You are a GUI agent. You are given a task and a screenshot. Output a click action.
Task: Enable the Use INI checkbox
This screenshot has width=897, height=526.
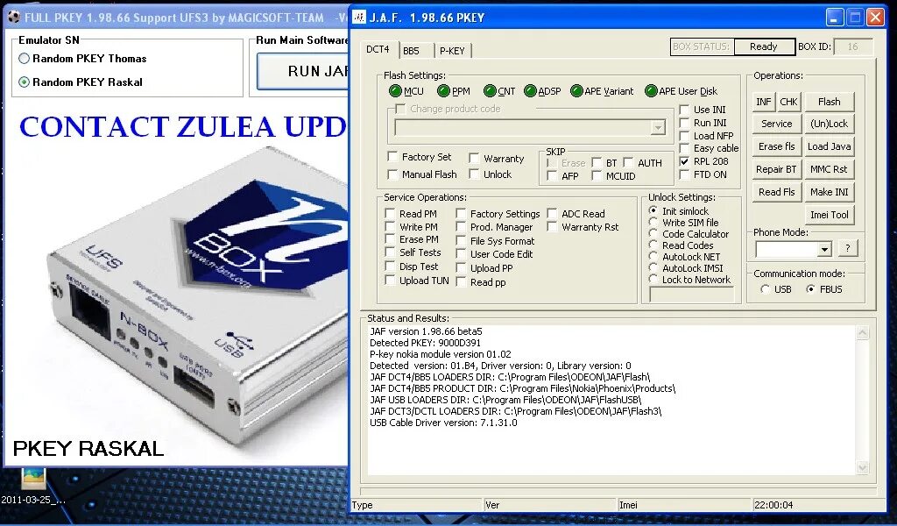coord(684,109)
